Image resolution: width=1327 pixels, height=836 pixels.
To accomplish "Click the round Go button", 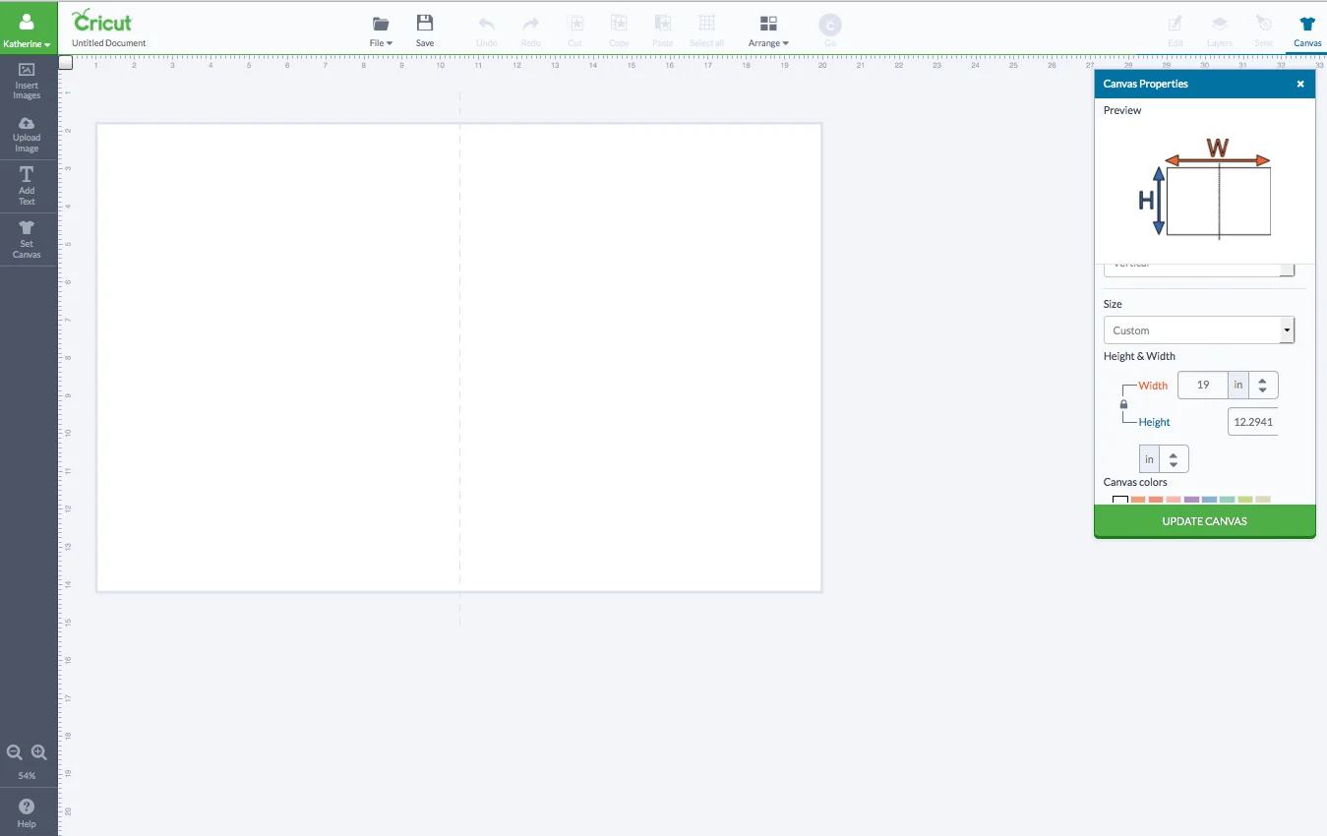I will tap(829, 26).
